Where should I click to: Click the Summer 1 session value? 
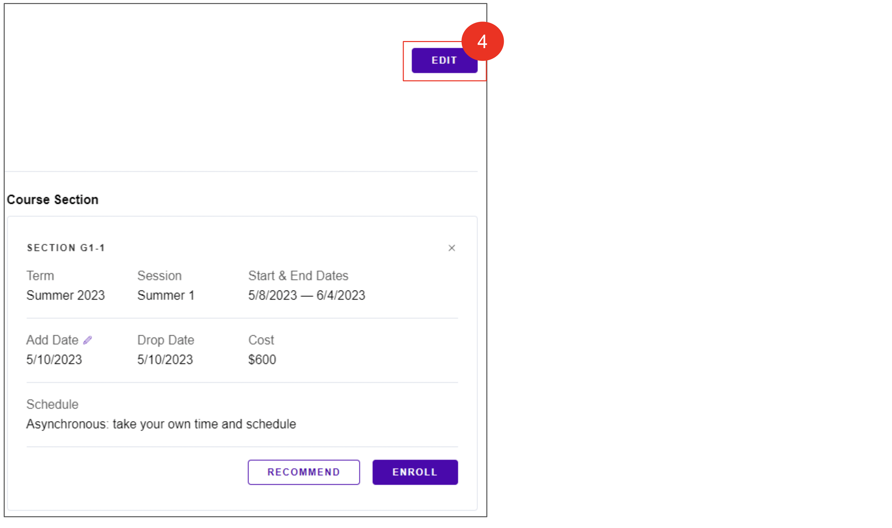(x=166, y=295)
